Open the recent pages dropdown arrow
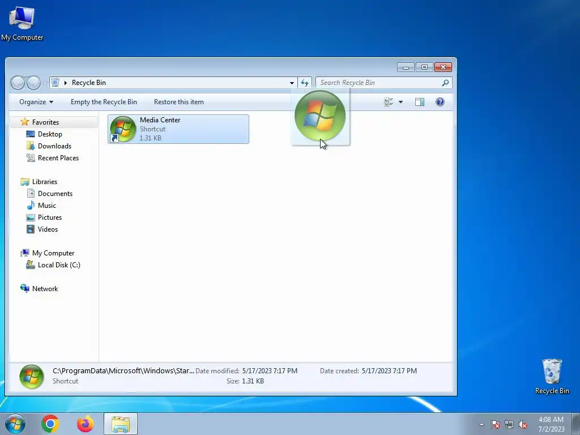580x435 pixels. [x=44, y=83]
